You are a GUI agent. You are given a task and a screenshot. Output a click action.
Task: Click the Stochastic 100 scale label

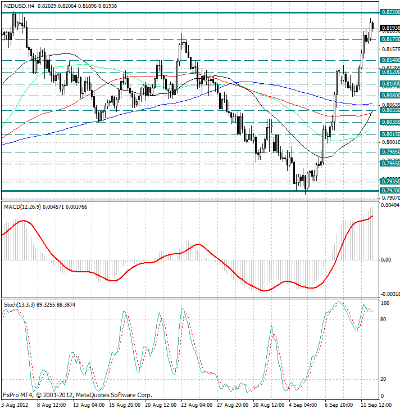[x=385, y=303]
